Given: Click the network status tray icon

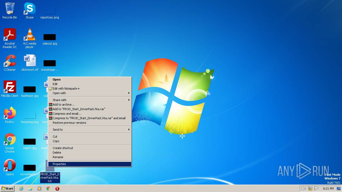Looking at the screenshot, I should tap(310, 189).
